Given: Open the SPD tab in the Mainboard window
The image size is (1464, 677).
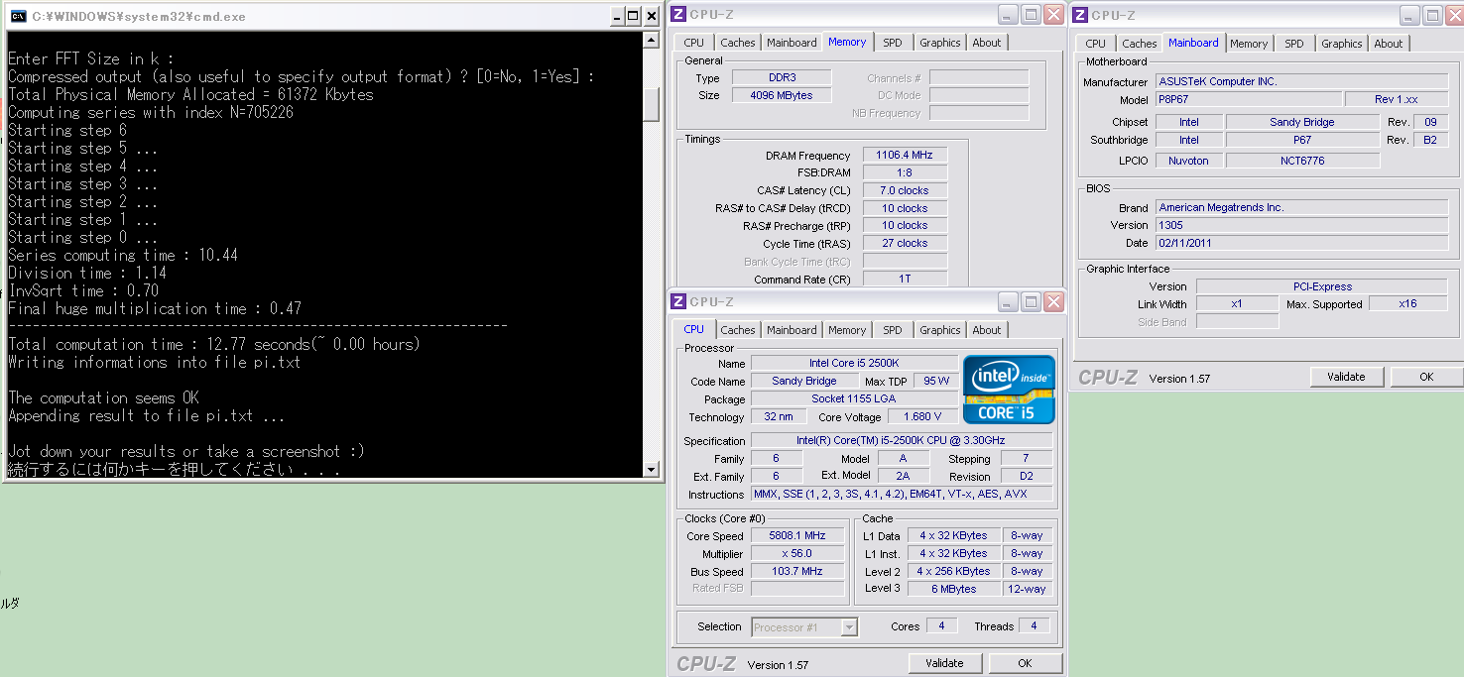Looking at the screenshot, I should (x=1294, y=44).
